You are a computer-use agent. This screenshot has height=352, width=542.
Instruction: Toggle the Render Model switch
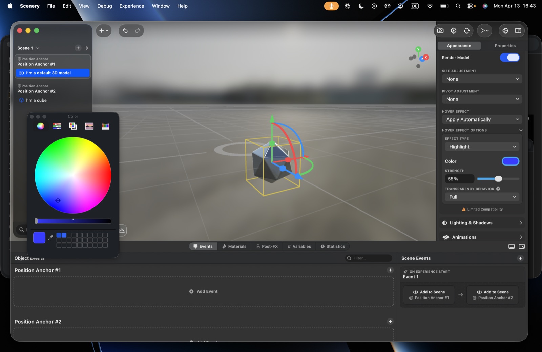pos(510,58)
